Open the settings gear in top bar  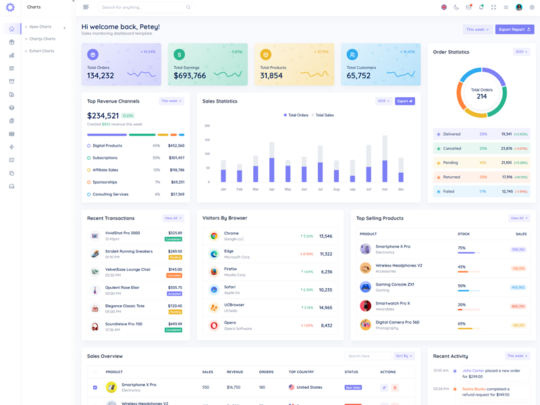click(x=532, y=7)
